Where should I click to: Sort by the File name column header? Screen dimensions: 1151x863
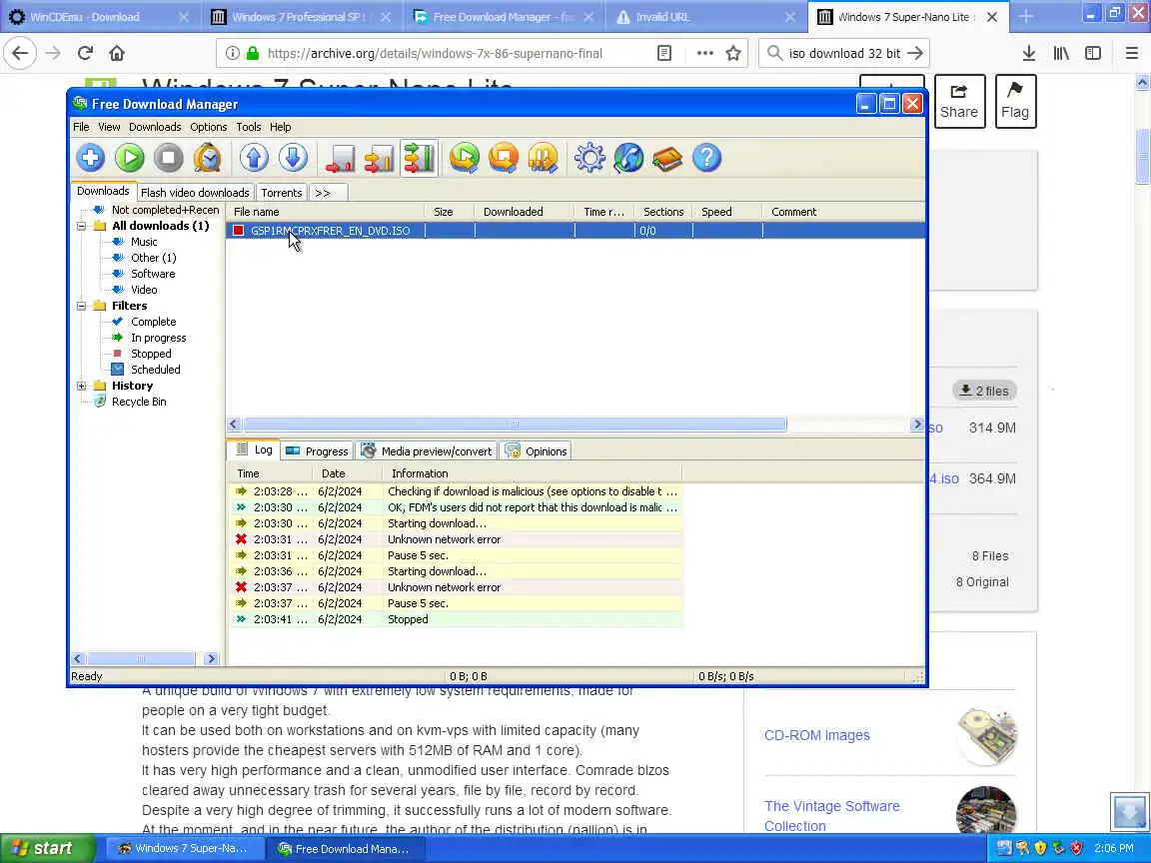coord(325,212)
